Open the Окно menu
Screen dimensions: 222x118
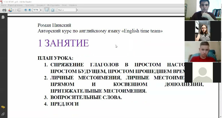coord(64,5)
